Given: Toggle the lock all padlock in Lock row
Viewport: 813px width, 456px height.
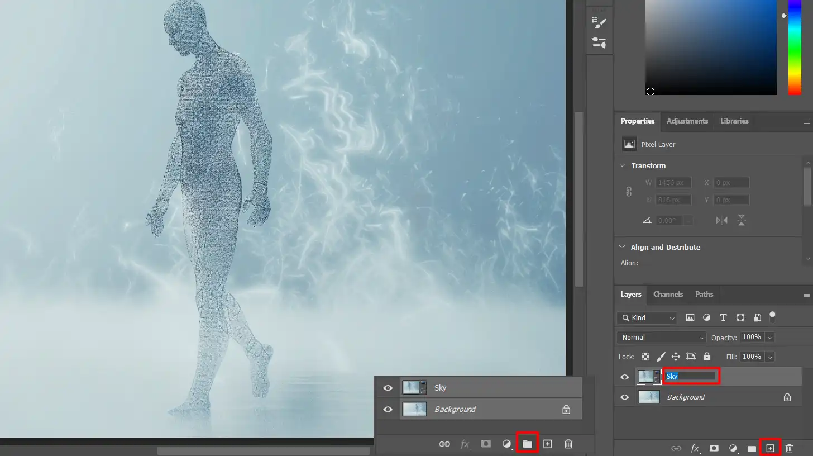Looking at the screenshot, I should (707, 357).
